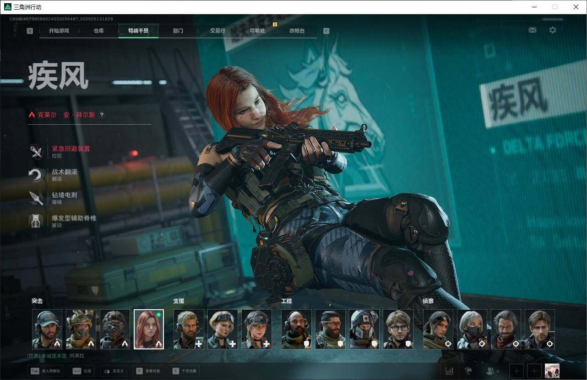The width and height of the screenshot is (587, 380).
Task: Click the E key next-tab icon
Action: tap(326, 31)
